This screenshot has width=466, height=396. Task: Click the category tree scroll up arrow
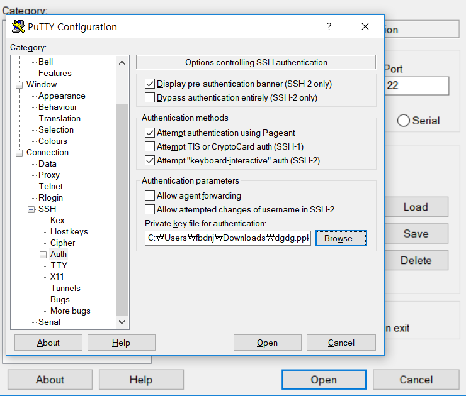coord(122,63)
